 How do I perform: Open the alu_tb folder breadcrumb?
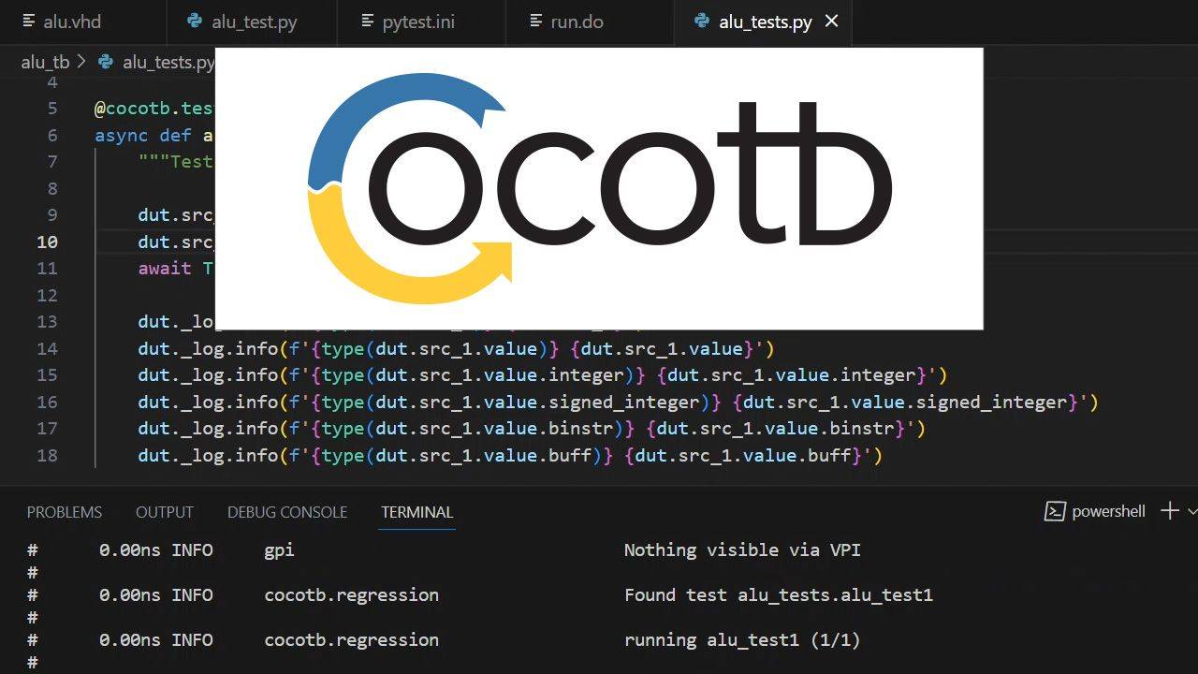point(45,63)
